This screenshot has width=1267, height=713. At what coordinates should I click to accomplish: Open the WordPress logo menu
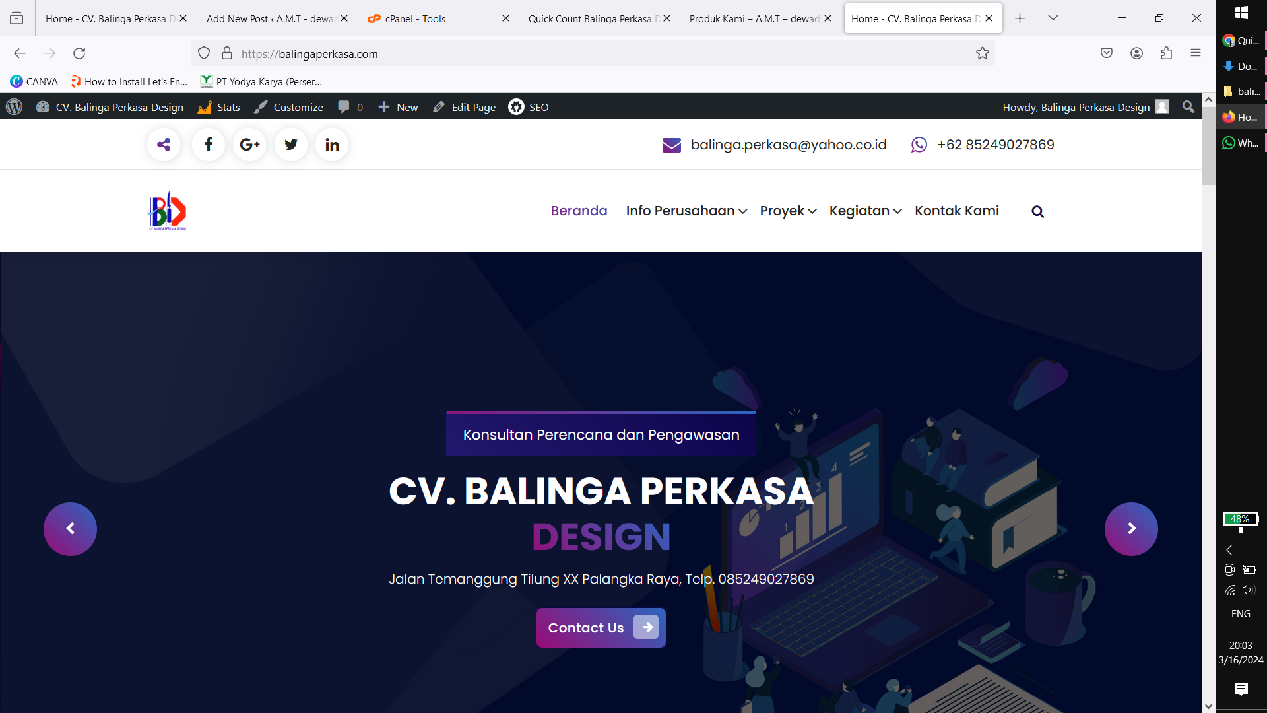[15, 107]
